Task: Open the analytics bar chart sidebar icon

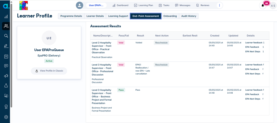Action: [x=6, y=16]
